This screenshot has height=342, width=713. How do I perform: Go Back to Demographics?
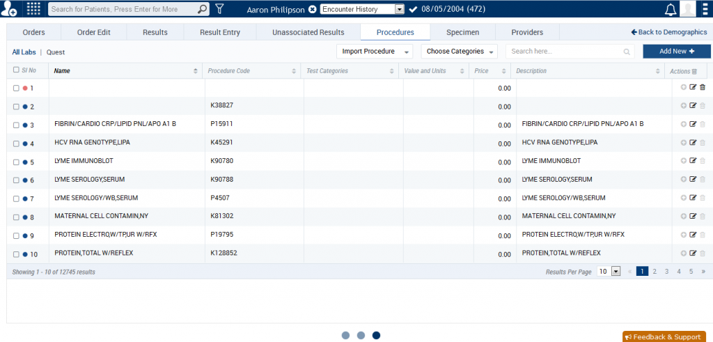tap(669, 32)
